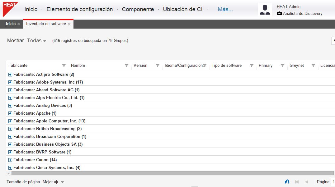Click the horizontal scrollbar thumb

click(172, 173)
